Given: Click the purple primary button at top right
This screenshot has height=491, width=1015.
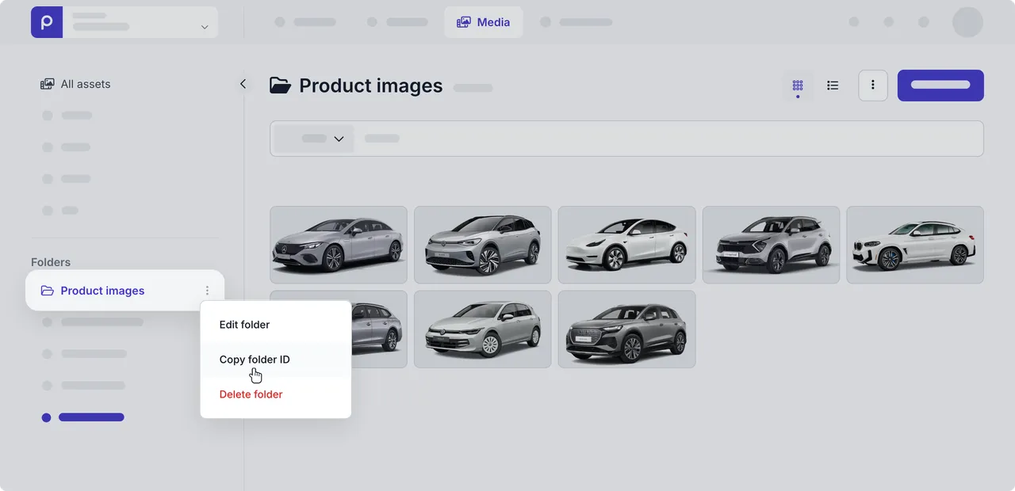Looking at the screenshot, I should point(940,86).
